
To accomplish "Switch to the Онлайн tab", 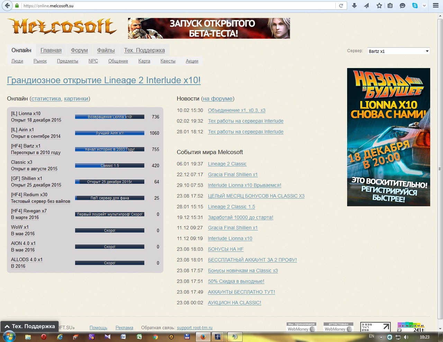I will [x=21, y=50].
